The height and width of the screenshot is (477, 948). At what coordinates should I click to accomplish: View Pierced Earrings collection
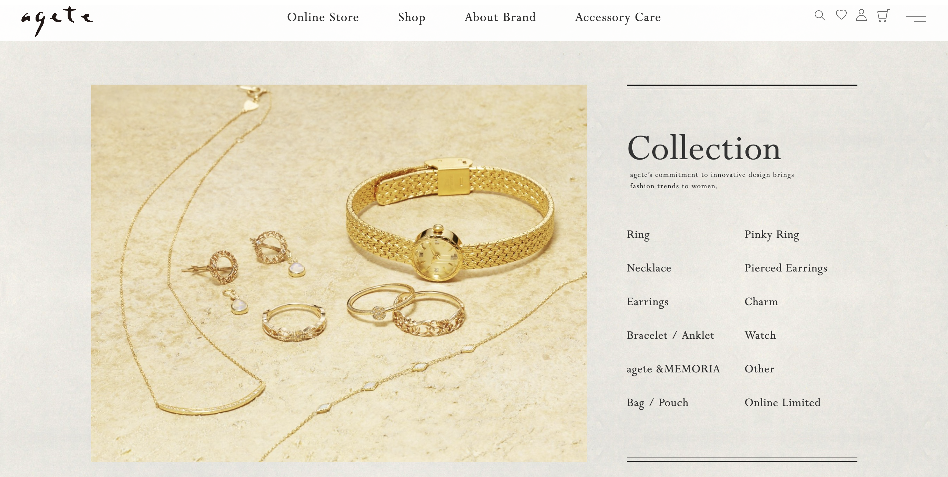point(786,268)
